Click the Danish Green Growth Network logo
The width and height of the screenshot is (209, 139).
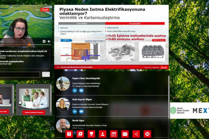(x=180, y=111)
